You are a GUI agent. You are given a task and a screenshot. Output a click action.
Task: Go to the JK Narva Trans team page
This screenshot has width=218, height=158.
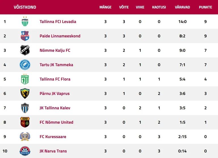53,151
